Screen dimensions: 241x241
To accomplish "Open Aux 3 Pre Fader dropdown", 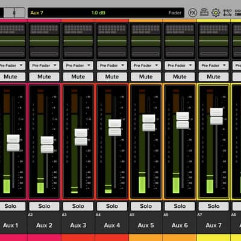I will click(78, 66).
